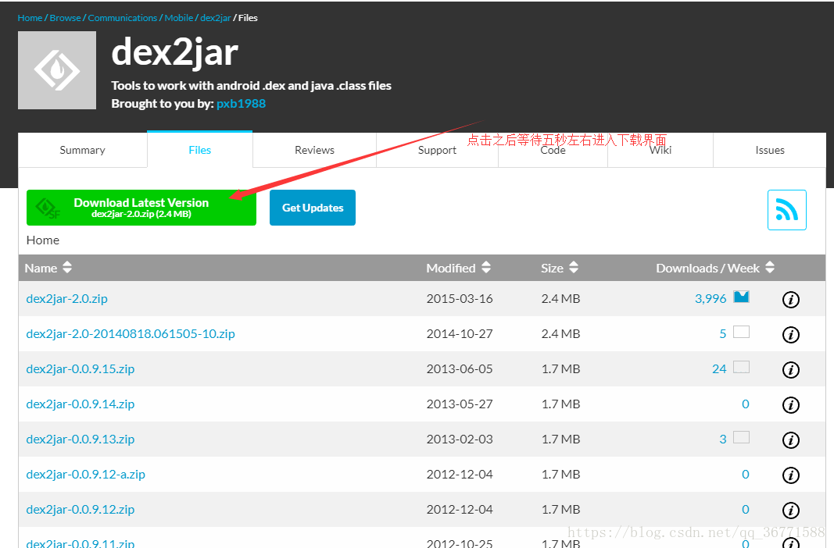Select the Files tab

click(199, 149)
